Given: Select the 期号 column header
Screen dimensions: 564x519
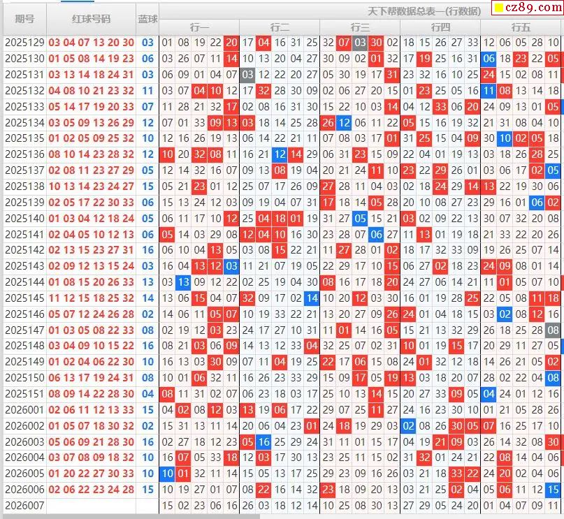Looking at the screenshot, I should click(24, 19).
